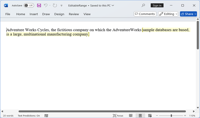Save the document with the disk icon

(39, 6)
